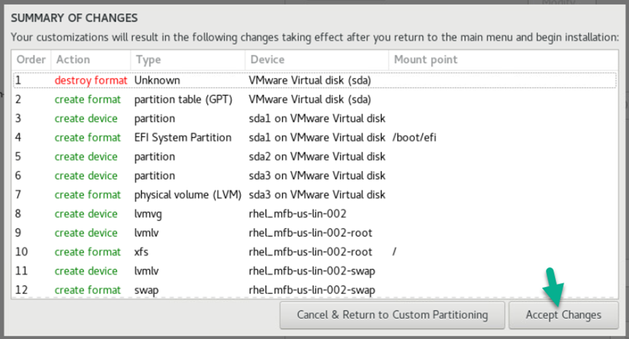Screen dimensions: 629x339
Task: Select the xfs root format row
Action: pyautogui.click(x=315, y=251)
